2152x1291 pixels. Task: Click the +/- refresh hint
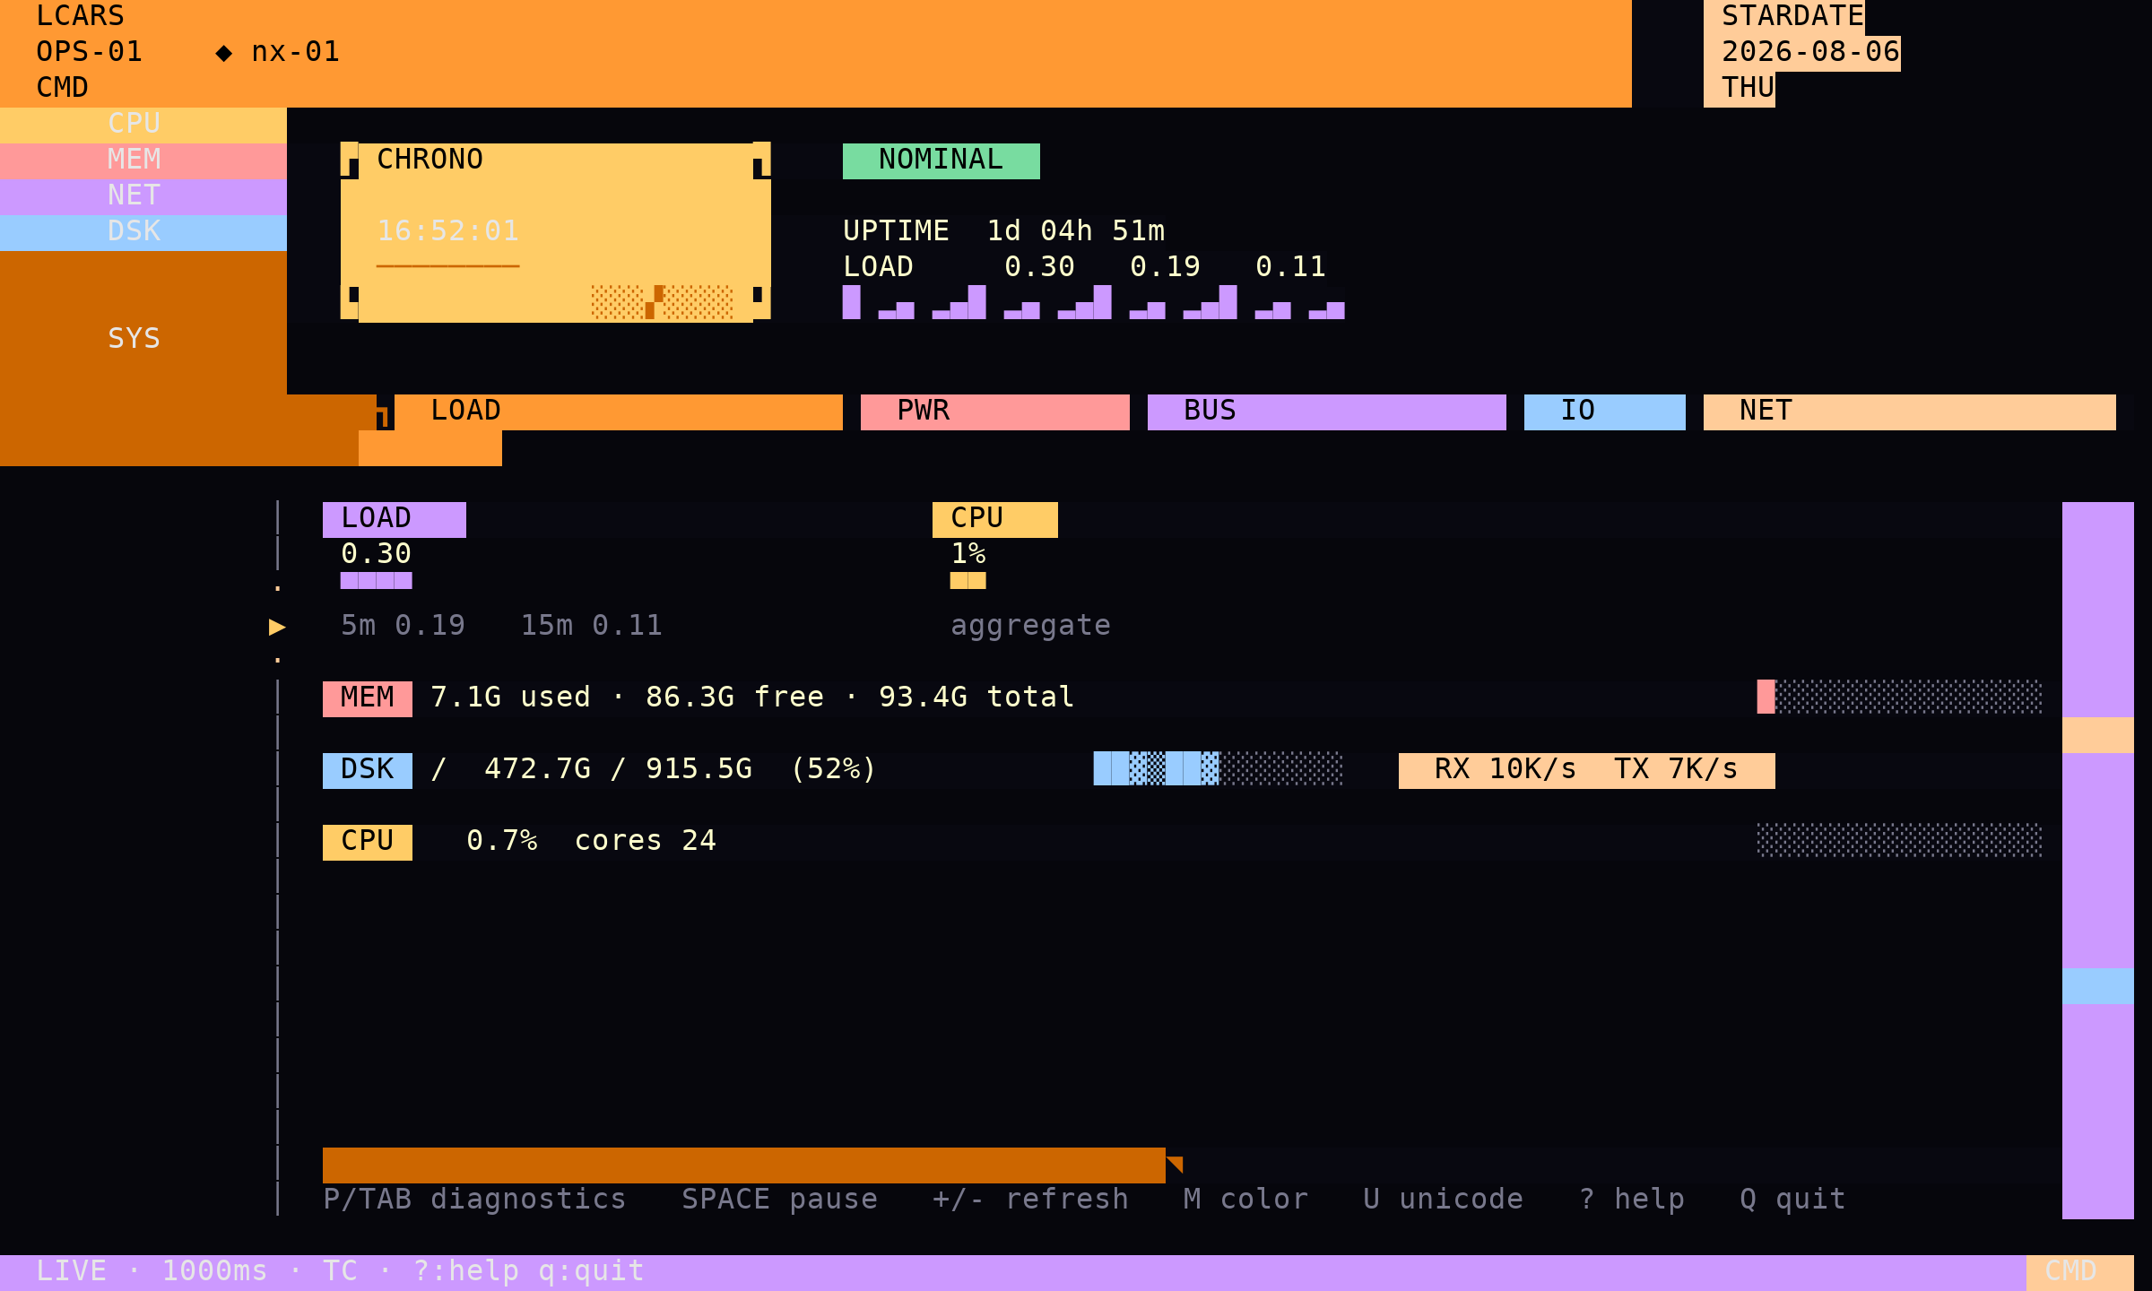click(1031, 1200)
